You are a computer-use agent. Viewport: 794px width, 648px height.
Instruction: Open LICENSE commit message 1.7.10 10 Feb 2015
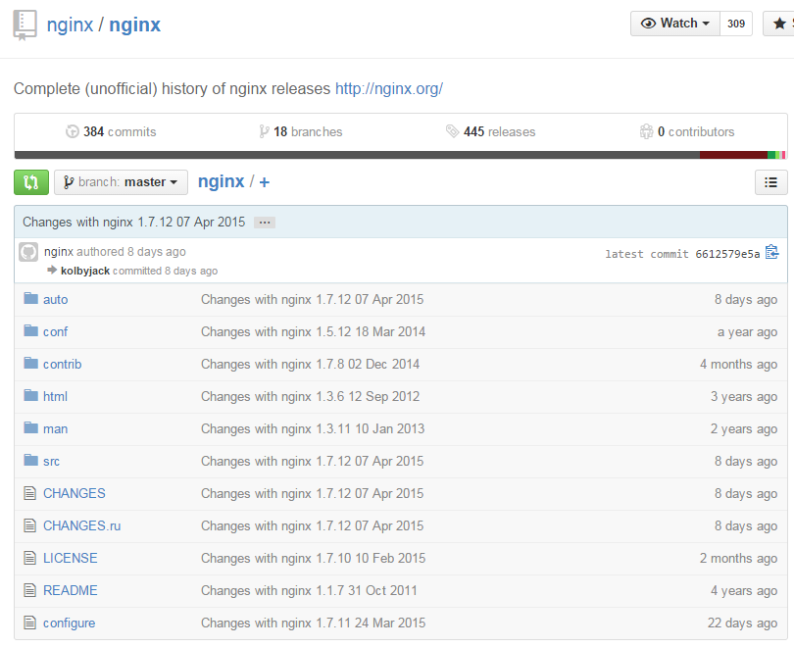pos(313,558)
